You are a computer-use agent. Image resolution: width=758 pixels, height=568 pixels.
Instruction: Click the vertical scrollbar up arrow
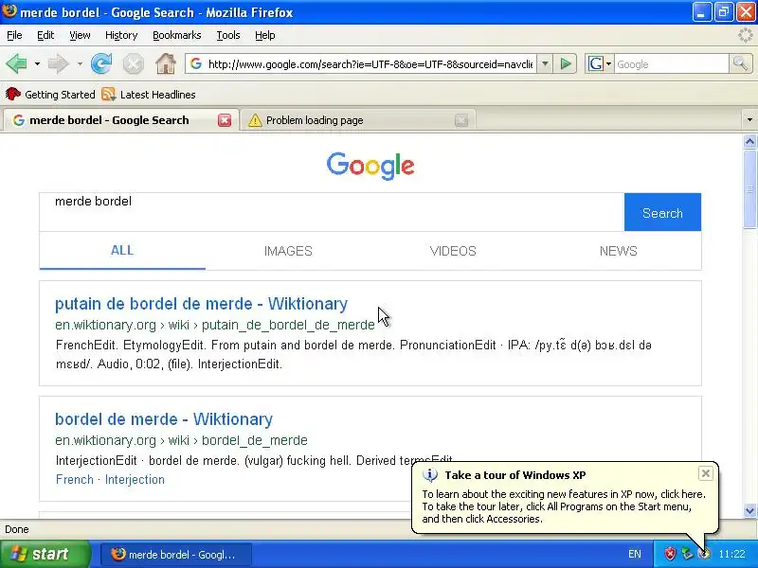tap(749, 141)
